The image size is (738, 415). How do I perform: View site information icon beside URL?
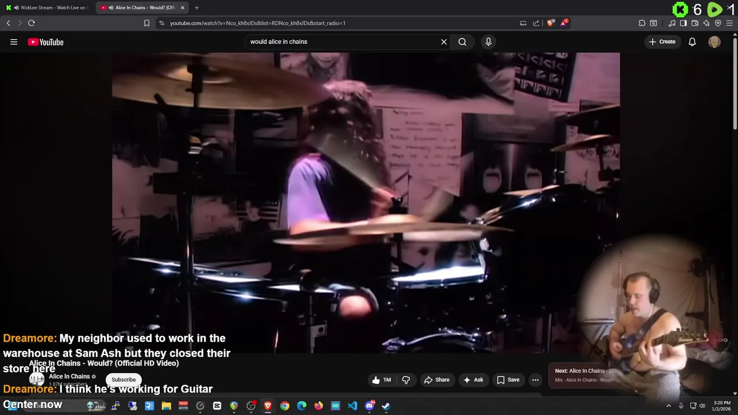[x=161, y=23]
